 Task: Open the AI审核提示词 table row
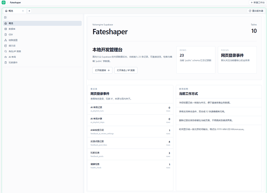click(130, 132)
